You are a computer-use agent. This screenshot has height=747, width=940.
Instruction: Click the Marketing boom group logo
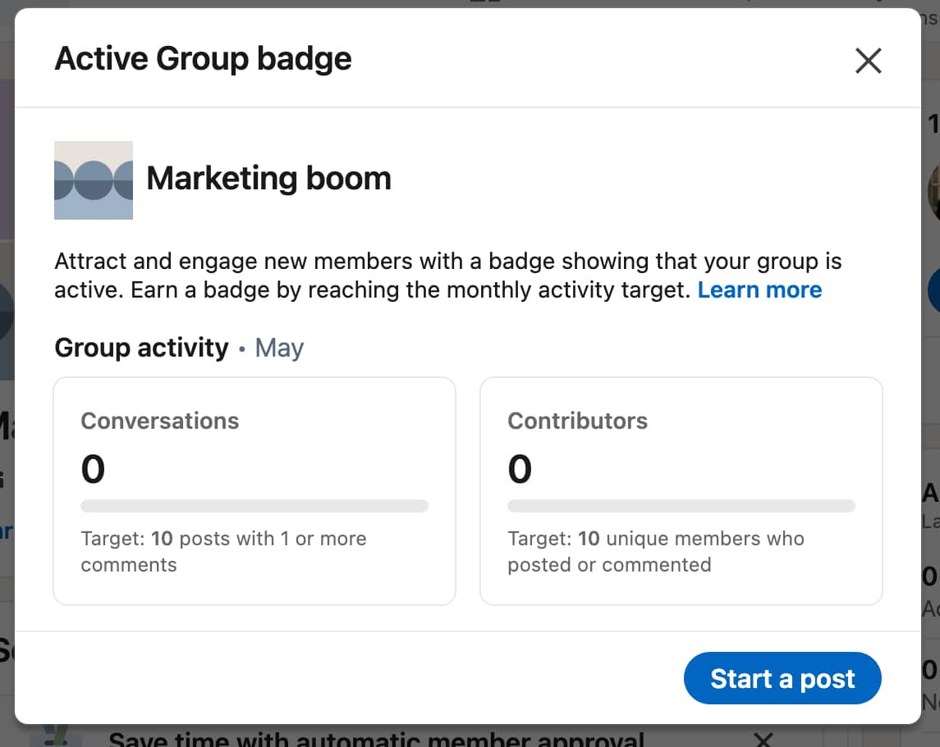pos(93,180)
